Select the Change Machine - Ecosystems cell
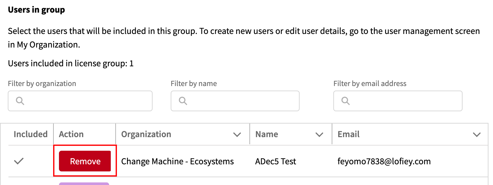Viewport: 493px width, 185px height. pos(178,161)
